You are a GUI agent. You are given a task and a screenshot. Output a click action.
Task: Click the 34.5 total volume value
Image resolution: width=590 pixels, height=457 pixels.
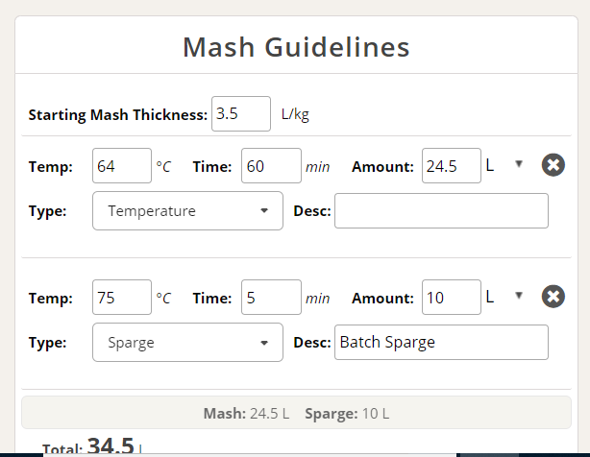pyautogui.click(x=111, y=445)
